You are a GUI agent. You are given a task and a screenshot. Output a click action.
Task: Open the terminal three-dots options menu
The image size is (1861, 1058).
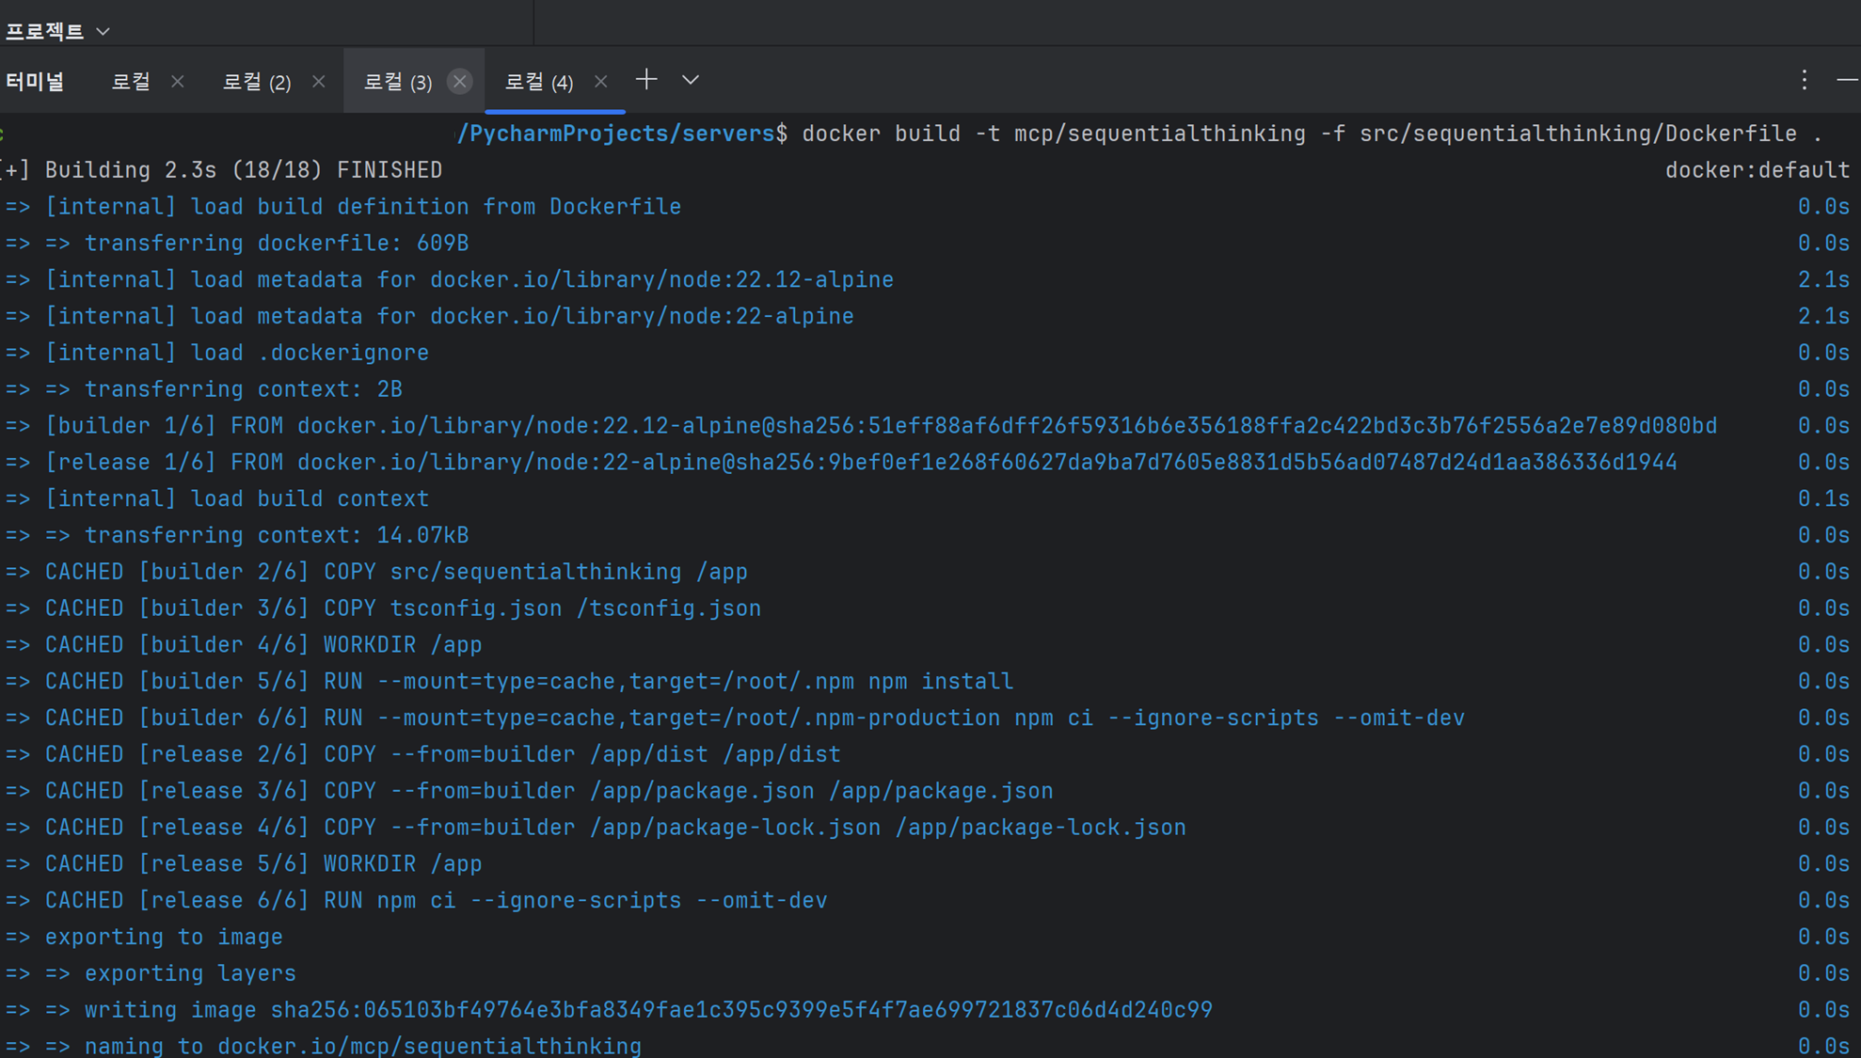point(1804,80)
